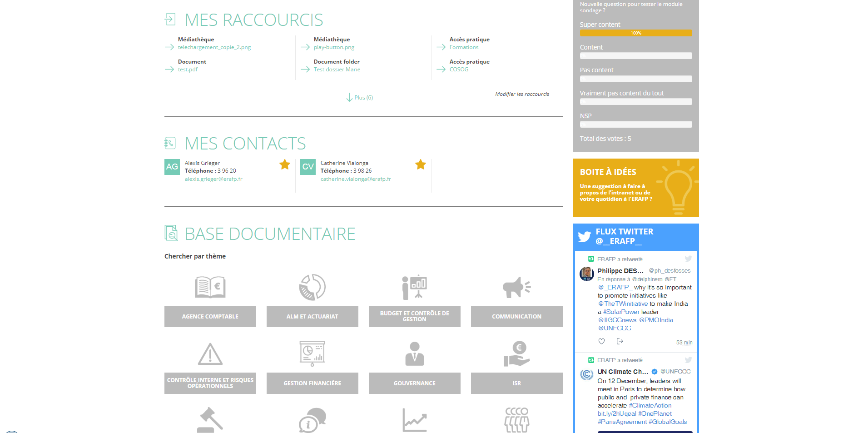The image size is (863, 433).
Task: Expand shortcuts with Plus (6)
Action: click(360, 98)
